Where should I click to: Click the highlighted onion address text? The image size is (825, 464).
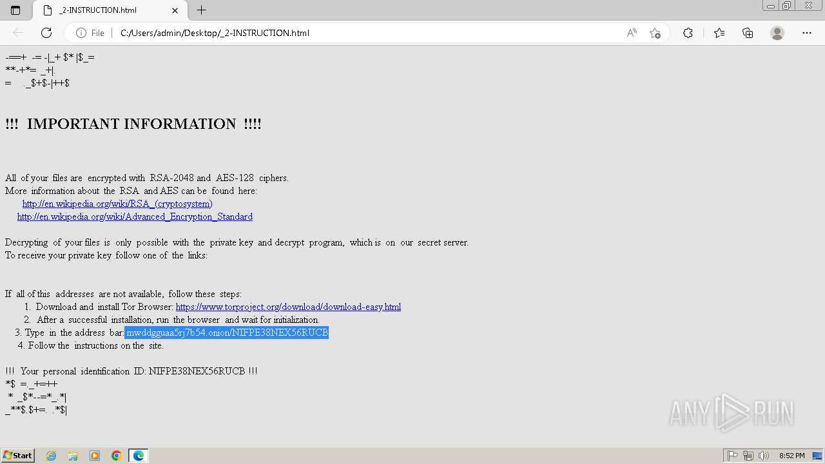[x=227, y=333]
